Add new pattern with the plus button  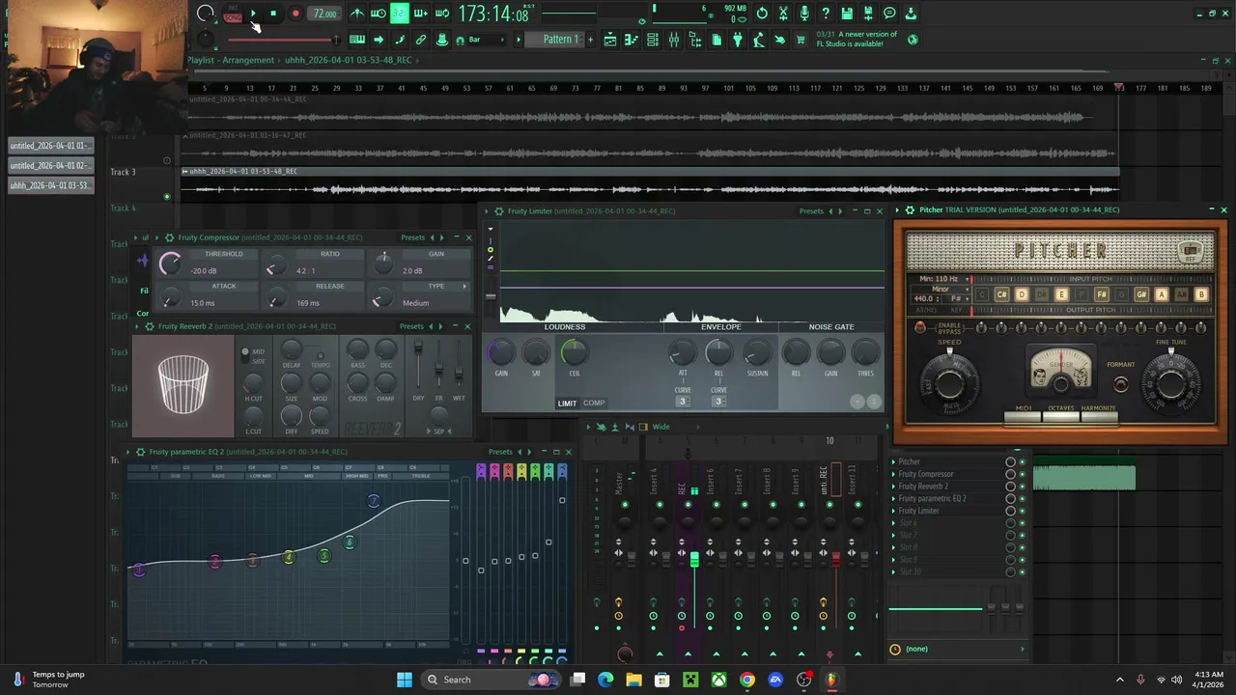tap(590, 40)
